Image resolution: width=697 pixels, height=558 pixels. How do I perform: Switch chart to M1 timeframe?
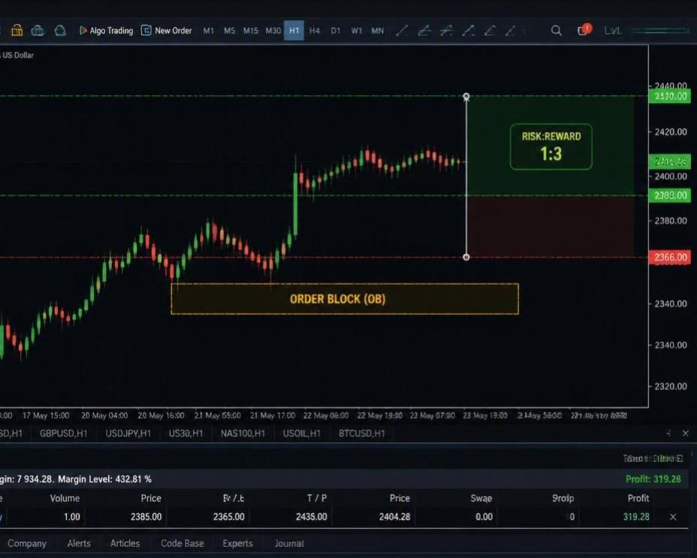[208, 31]
